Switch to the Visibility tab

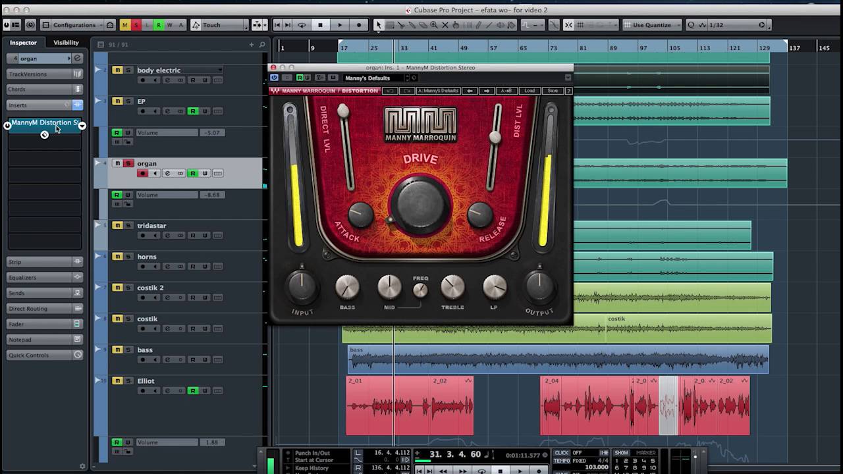66,42
